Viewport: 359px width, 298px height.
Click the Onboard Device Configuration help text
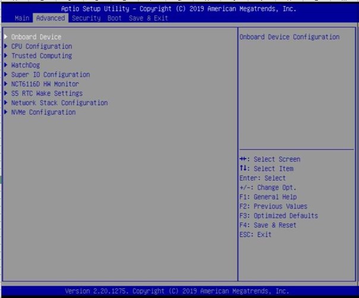tap(289, 37)
